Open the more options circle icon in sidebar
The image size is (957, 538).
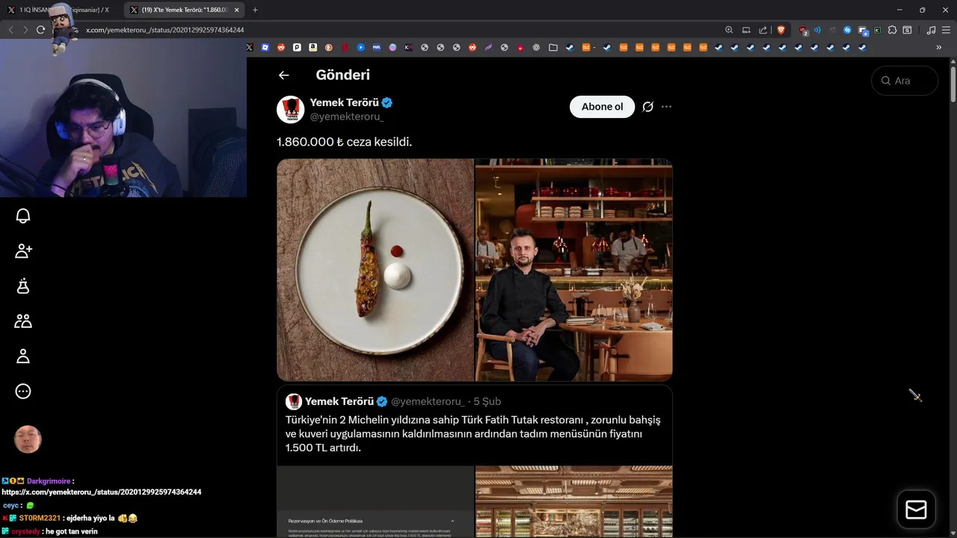coord(23,392)
